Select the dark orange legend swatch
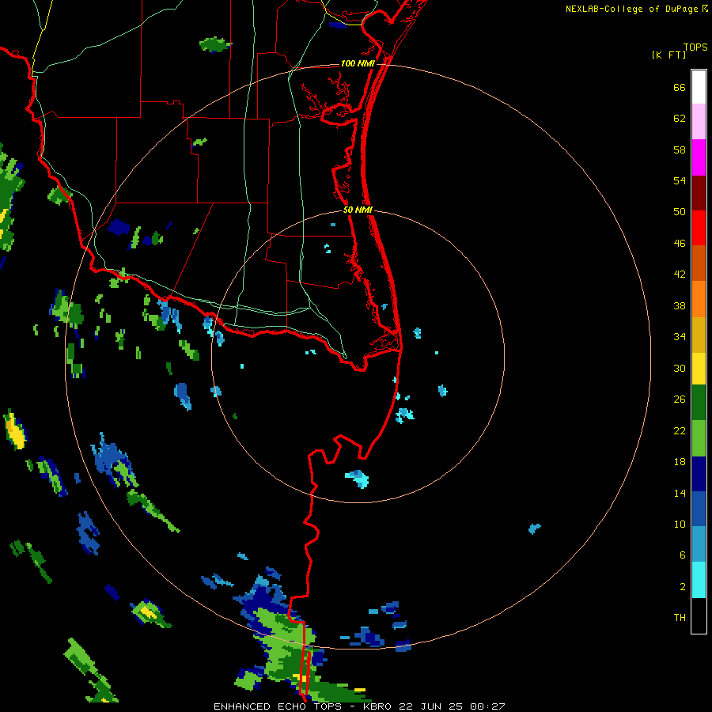Screen dimensions: 712x712 point(699,263)
